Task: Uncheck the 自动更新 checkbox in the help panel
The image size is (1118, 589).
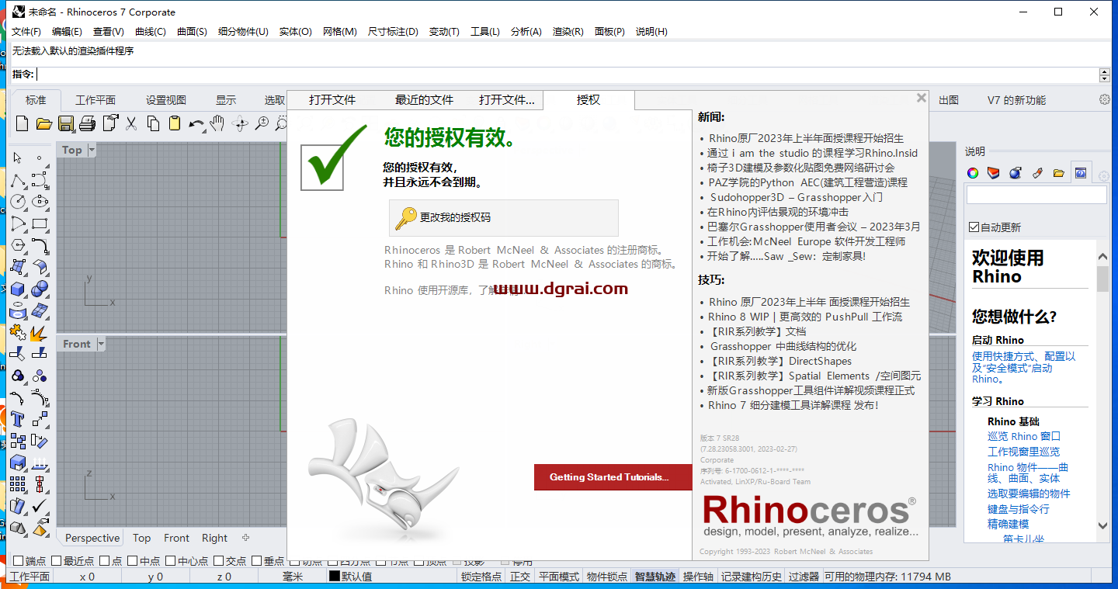Action: click(974, 227)
